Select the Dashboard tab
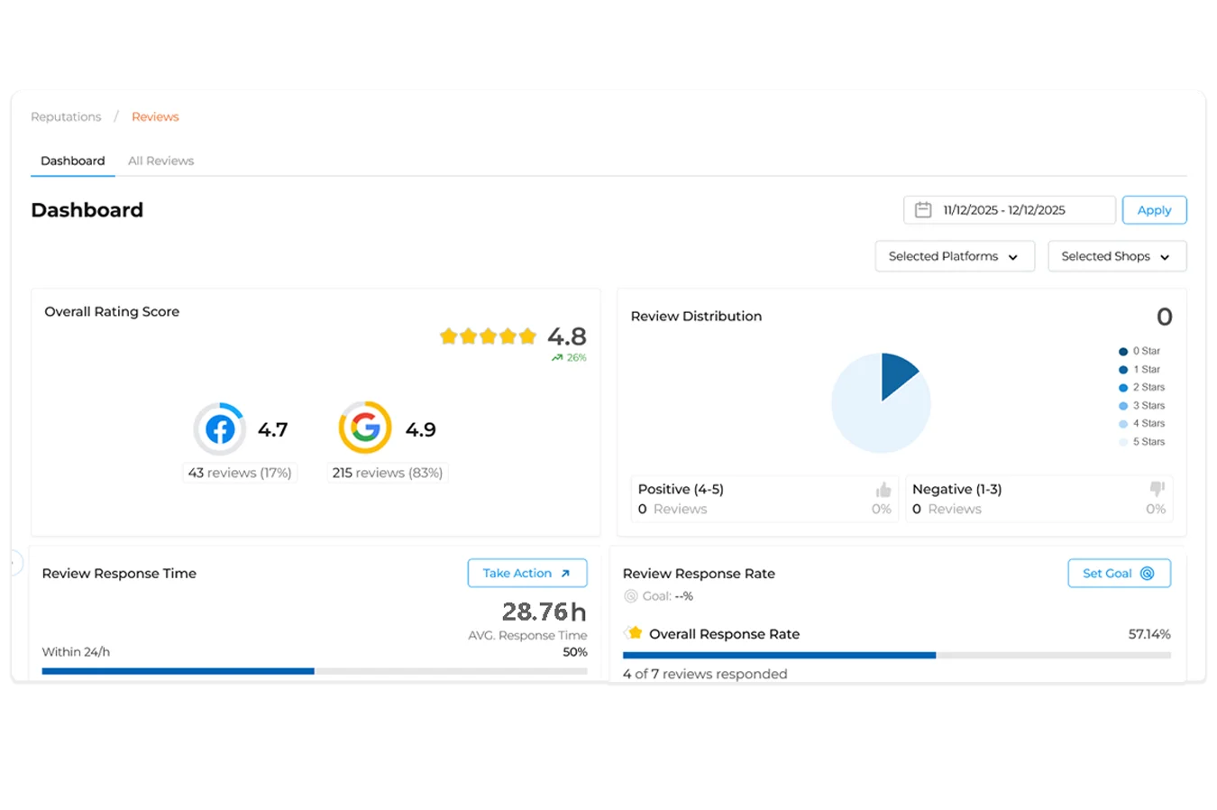The image size is (1217, 810). click(x=72, y=161)
